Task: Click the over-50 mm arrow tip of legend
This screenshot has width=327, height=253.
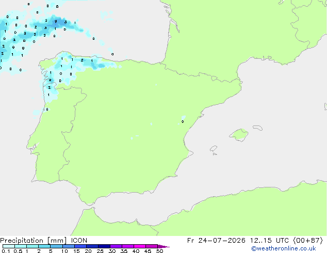Action: click(163, 246)
